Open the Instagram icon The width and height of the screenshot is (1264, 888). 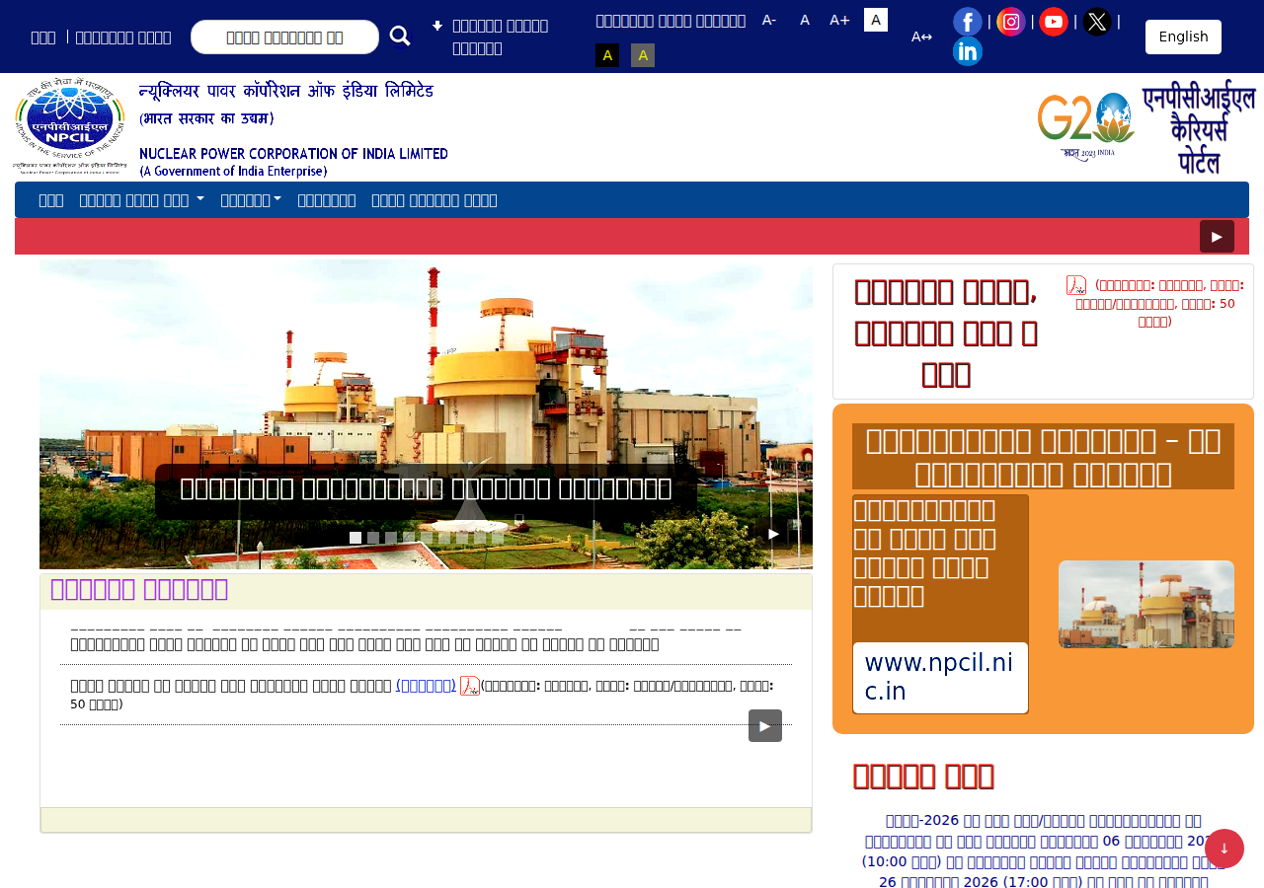point(1010,22)
